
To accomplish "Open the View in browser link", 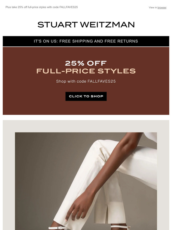I will (157, 7).
